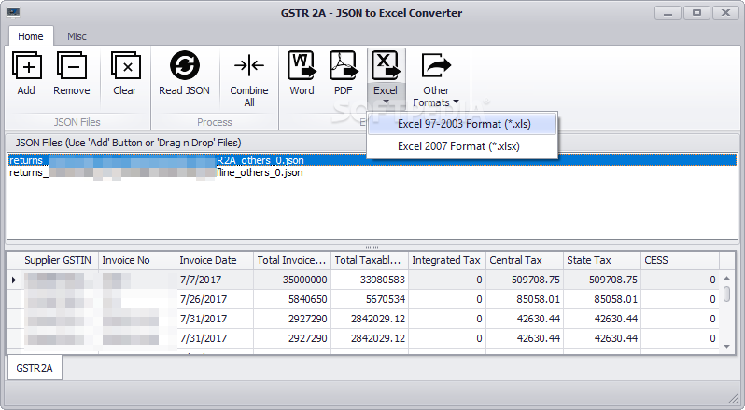
Task: Sort by Invoice Date column header
Action: tap(215, 260)
